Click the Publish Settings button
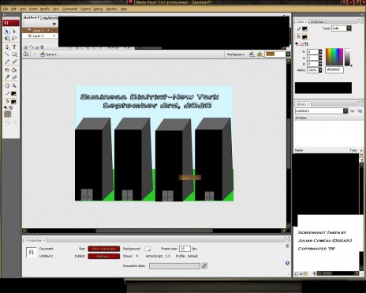This screenshot has height=293, width=366. 104,256
